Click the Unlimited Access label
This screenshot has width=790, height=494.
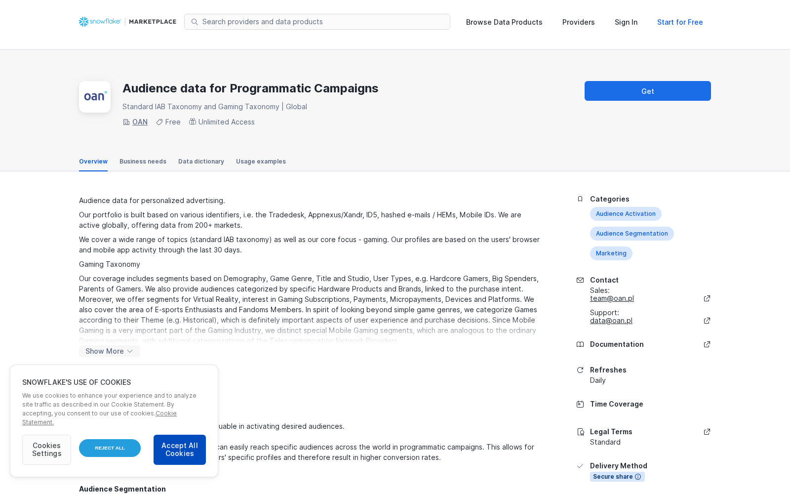(227, 122)
